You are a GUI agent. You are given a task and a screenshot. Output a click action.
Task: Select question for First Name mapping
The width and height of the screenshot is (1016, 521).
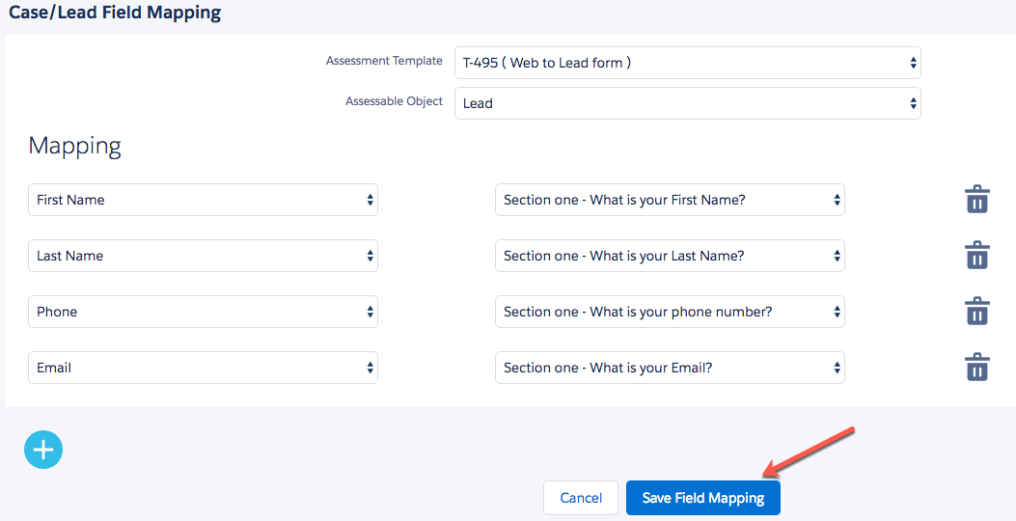tap(670, 200)
